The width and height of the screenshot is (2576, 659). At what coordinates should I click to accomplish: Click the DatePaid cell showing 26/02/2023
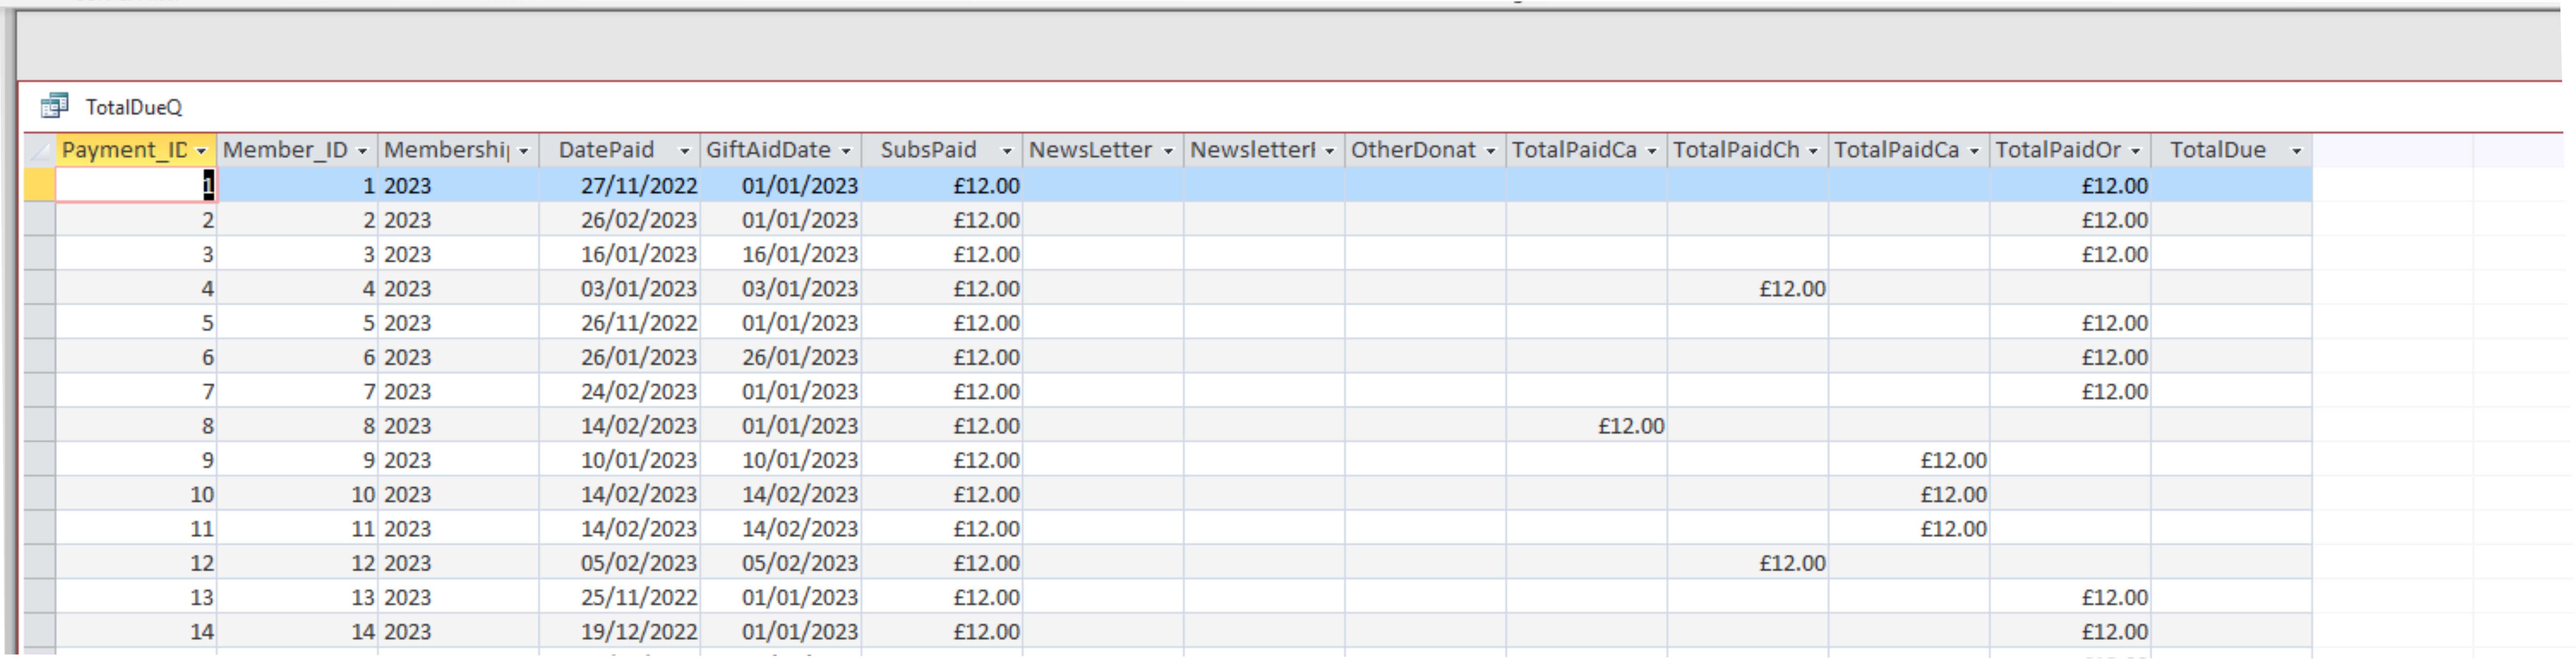(630, 220)
